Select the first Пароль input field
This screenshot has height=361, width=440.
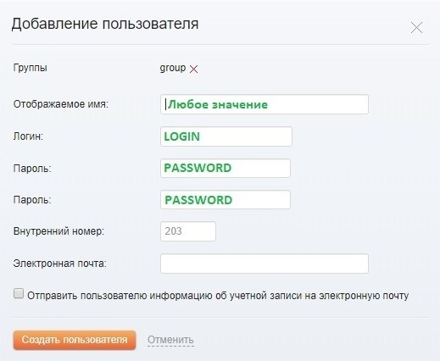pyautogui.click(x=226, y=168)
